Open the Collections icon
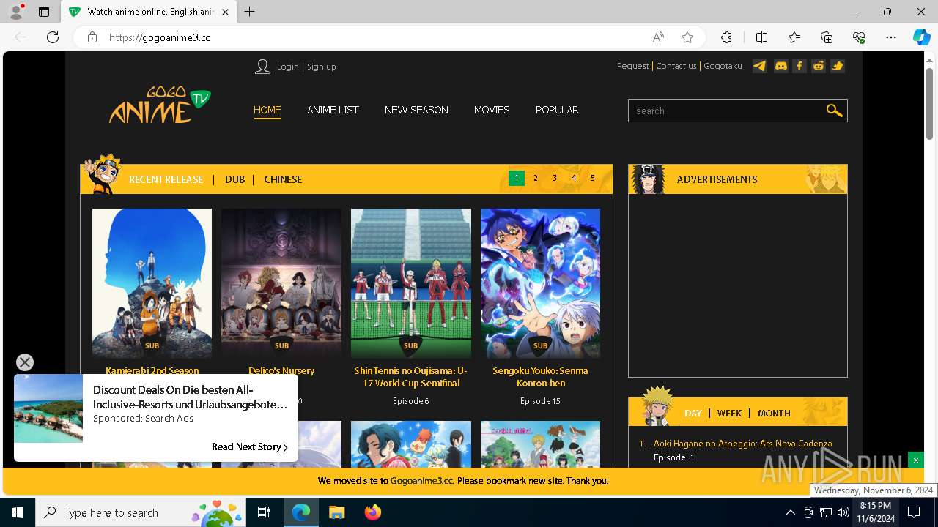This screenshot has width=938, height=527. [x=827, y=37]
